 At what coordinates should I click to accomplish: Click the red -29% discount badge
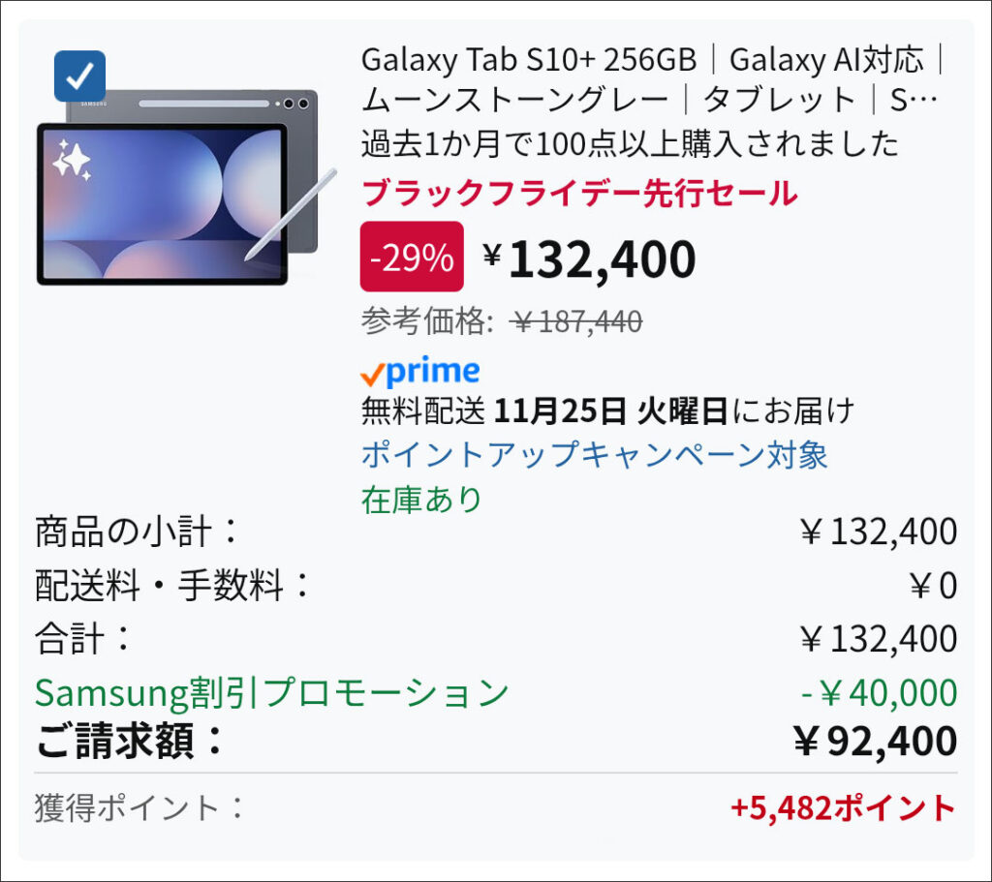[x=412, y=257]
